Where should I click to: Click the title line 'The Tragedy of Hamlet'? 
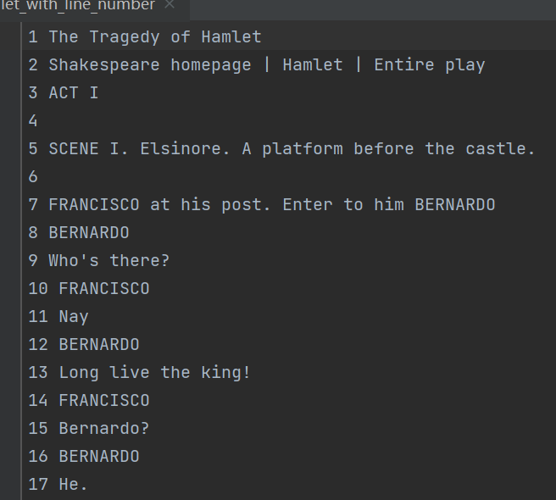point(154,37)
